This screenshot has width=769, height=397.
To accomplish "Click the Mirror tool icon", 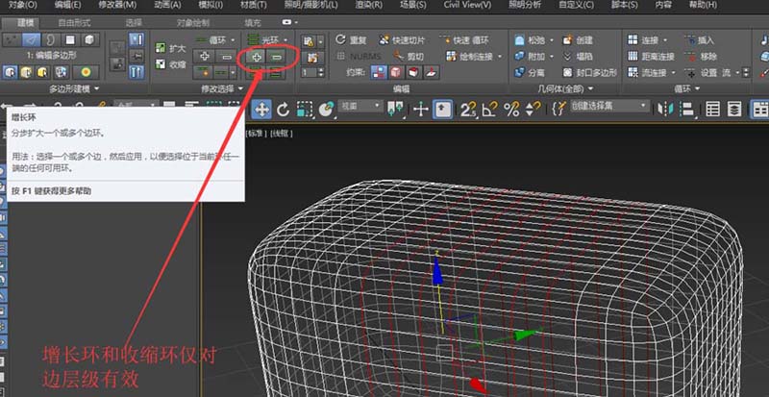I will [x=665, y=109].
